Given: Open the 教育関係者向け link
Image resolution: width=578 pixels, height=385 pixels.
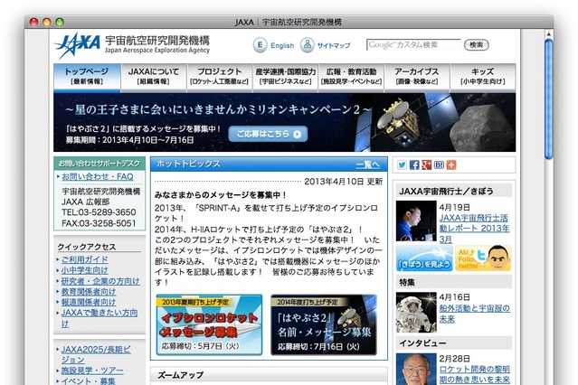Looking at the screenshot, I should point(89,292).
